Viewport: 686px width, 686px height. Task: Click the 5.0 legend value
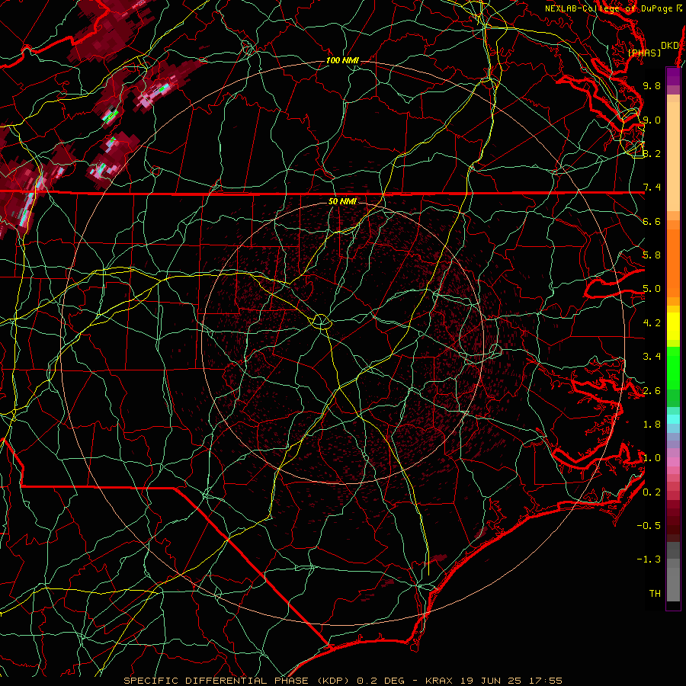pos(652,289)
